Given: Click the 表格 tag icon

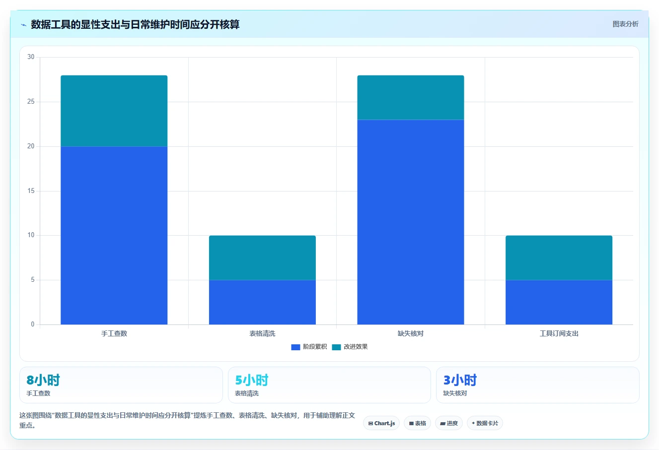Looking at the screenshot, I should pyautogui.click(x=411, y=424).
